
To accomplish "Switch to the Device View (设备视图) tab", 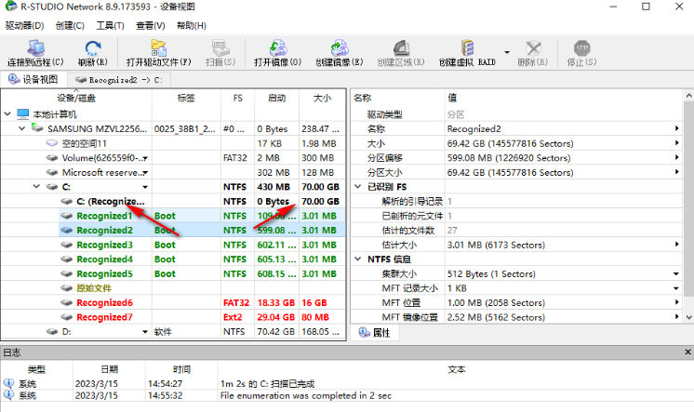I will click(33, 79).
